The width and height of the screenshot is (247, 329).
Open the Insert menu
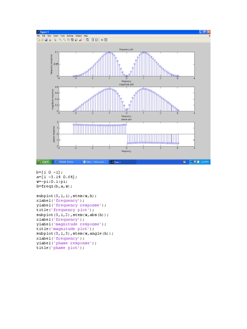[56, 36]
